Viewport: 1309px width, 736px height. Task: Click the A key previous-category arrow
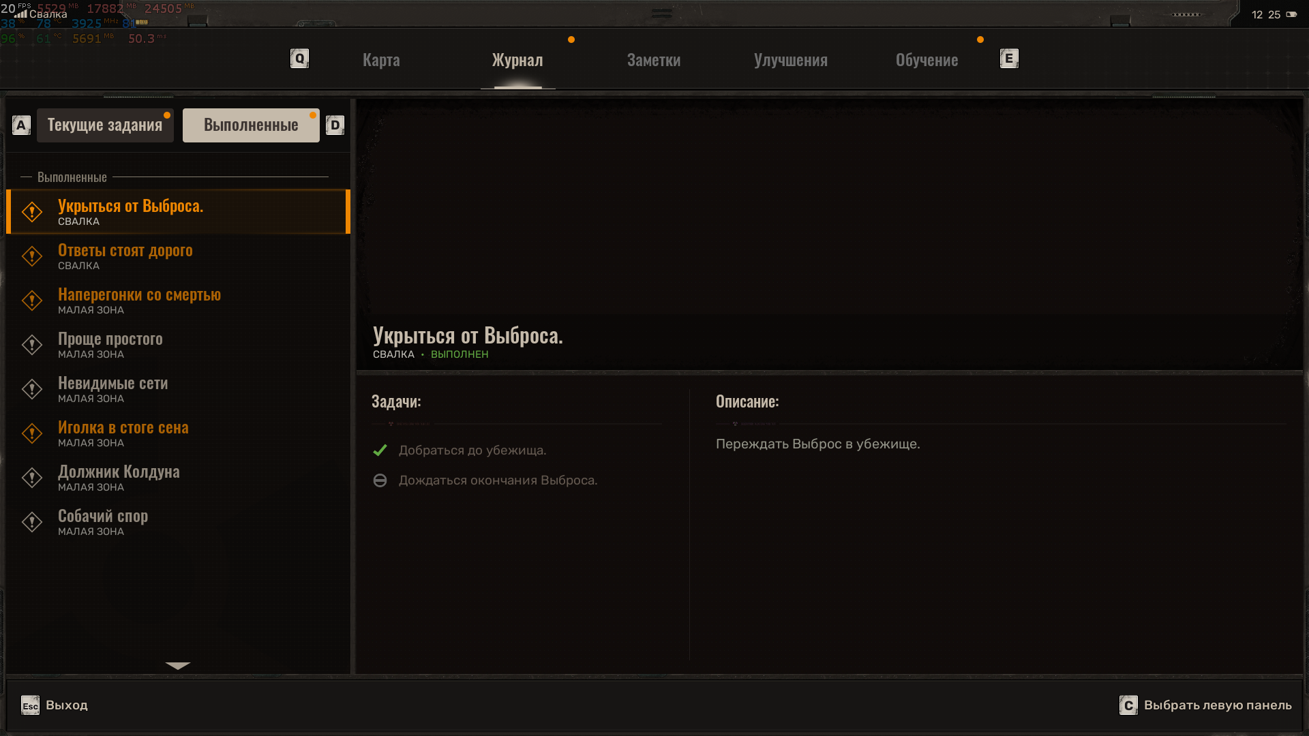[21, 125]
